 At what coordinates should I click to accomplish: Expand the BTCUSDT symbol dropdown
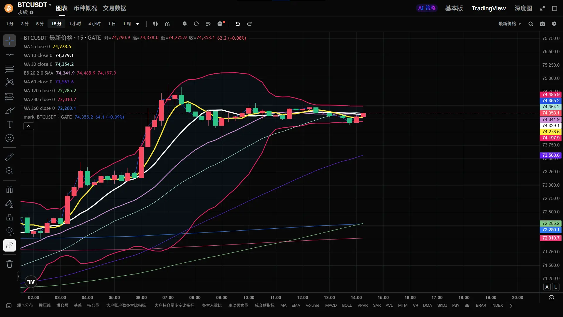tap(50, 5)
